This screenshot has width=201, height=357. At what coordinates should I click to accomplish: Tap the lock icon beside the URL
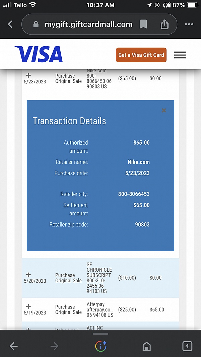pyautogui.click(x=36, y=24)
